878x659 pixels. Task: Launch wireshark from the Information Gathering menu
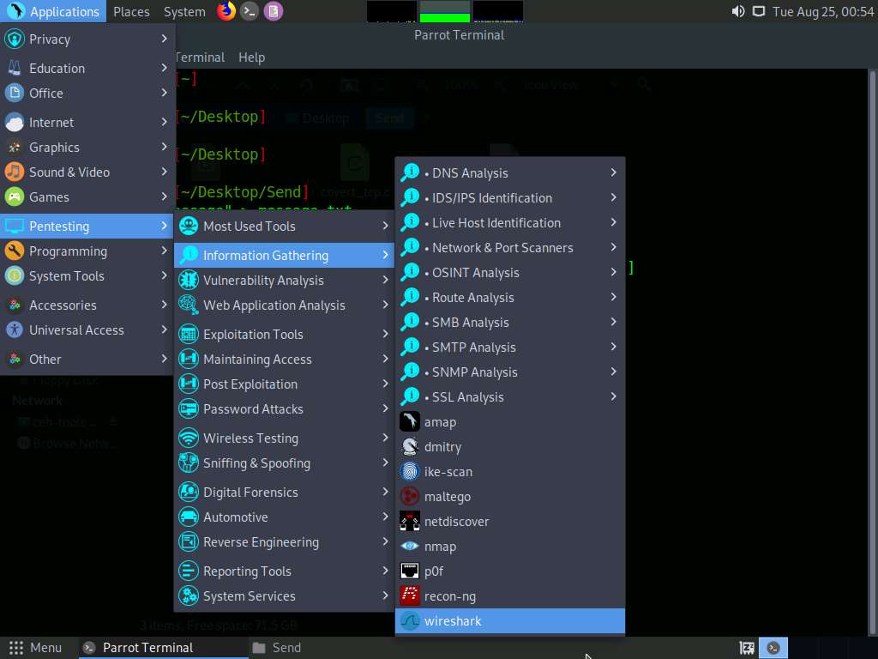[509, 621]
